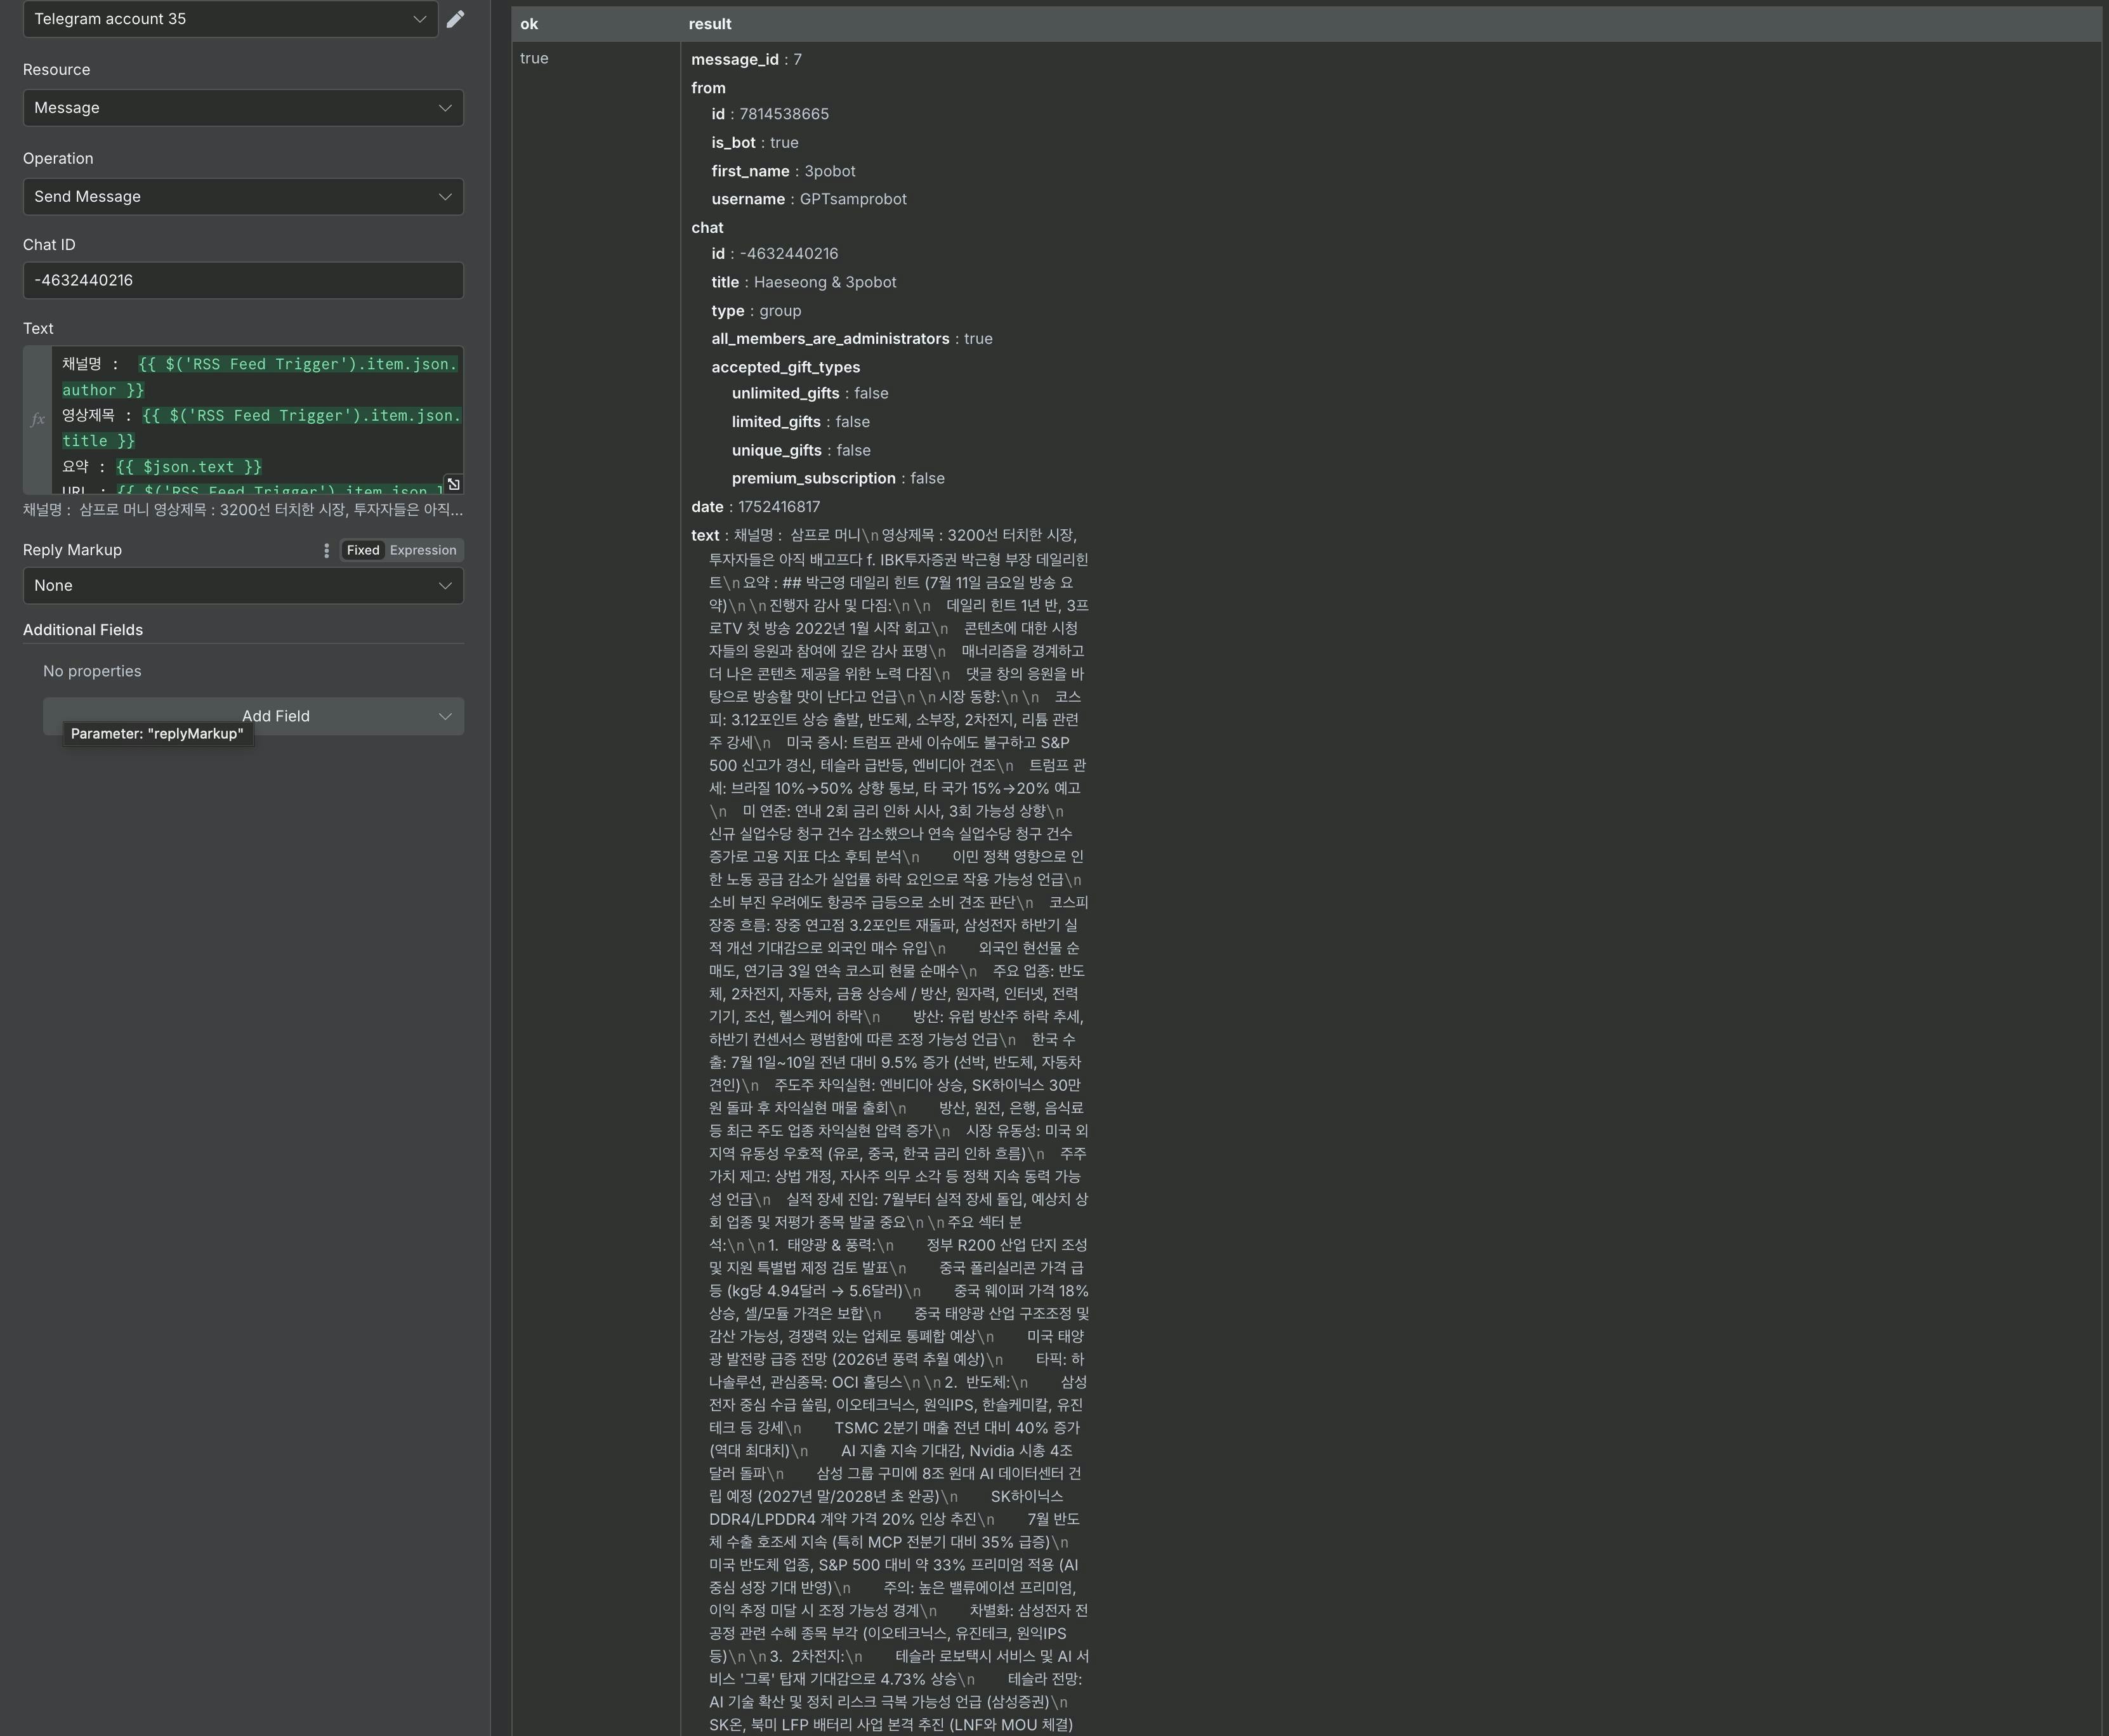2109x1736 pixels.
Task: Expand the Text editor with the corner icon
Action: (x=453, y=484)
